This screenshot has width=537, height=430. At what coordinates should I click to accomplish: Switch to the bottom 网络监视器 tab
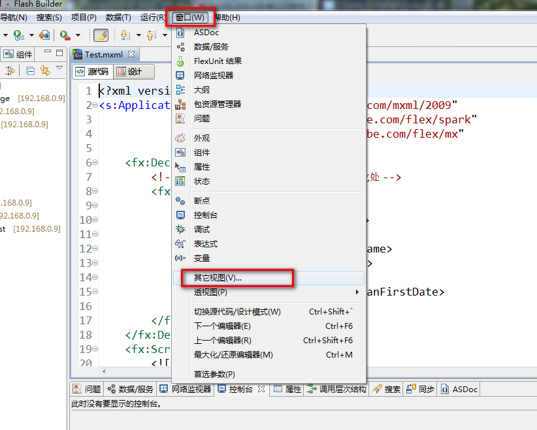[186, 390]
